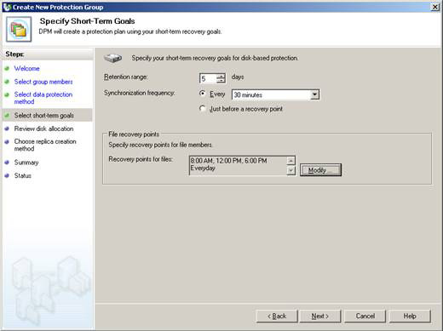The image size is (443, 331).
Task: Select the Every synchronization radio button
Action: pos(202,94)
